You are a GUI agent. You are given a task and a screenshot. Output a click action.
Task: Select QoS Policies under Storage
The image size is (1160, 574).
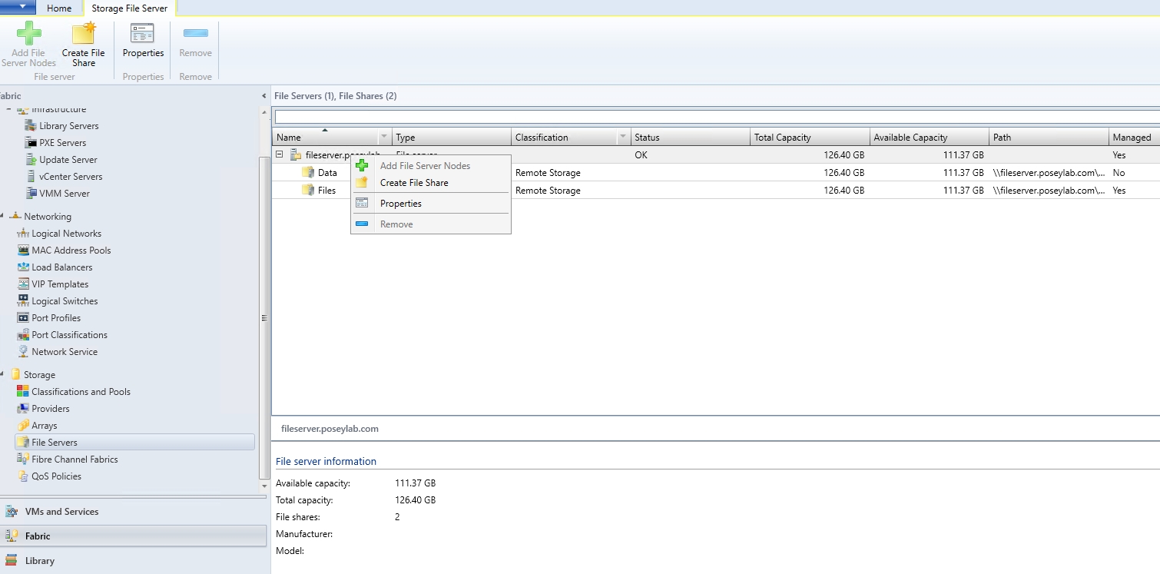pos(56,476)
